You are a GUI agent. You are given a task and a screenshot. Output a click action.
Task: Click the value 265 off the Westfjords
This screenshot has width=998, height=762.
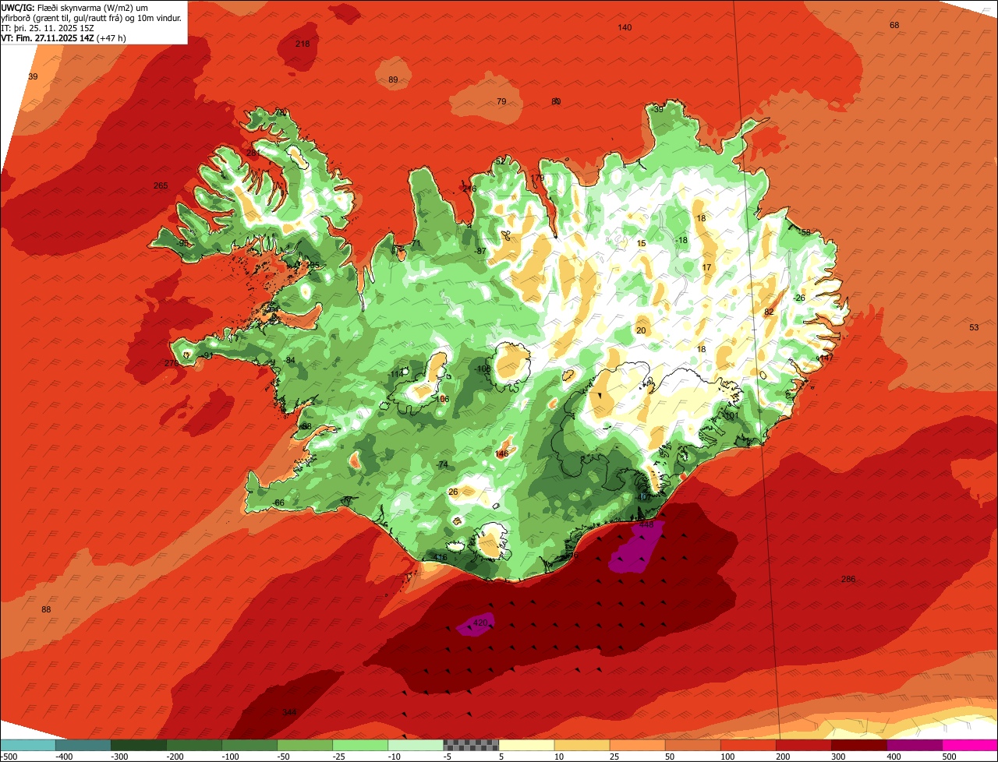(161, 185)
